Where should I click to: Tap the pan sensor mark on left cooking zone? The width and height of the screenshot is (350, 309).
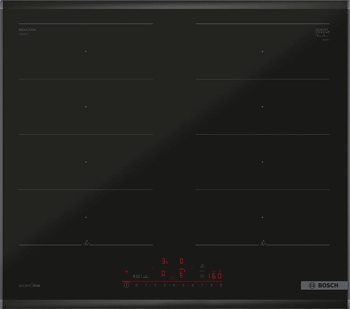(x=87, y=243)
